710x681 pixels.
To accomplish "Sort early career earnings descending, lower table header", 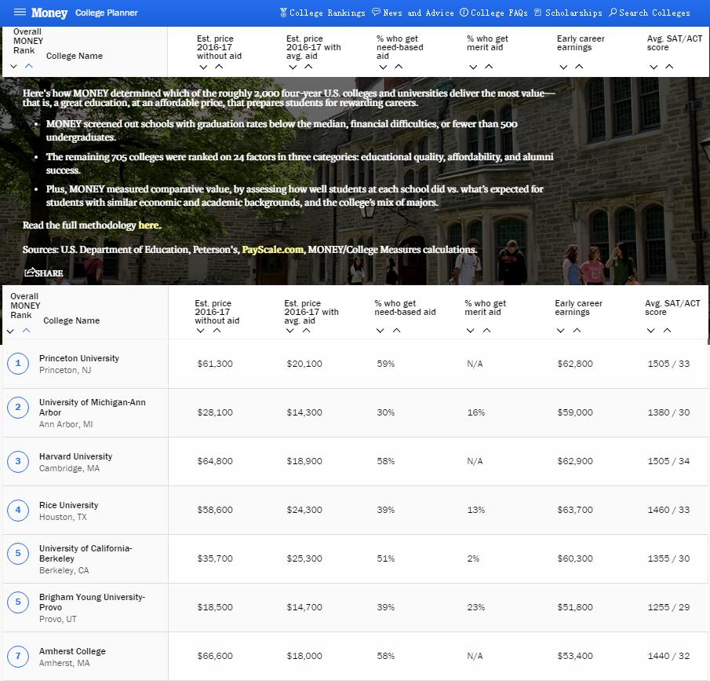I will click(561, 331).
